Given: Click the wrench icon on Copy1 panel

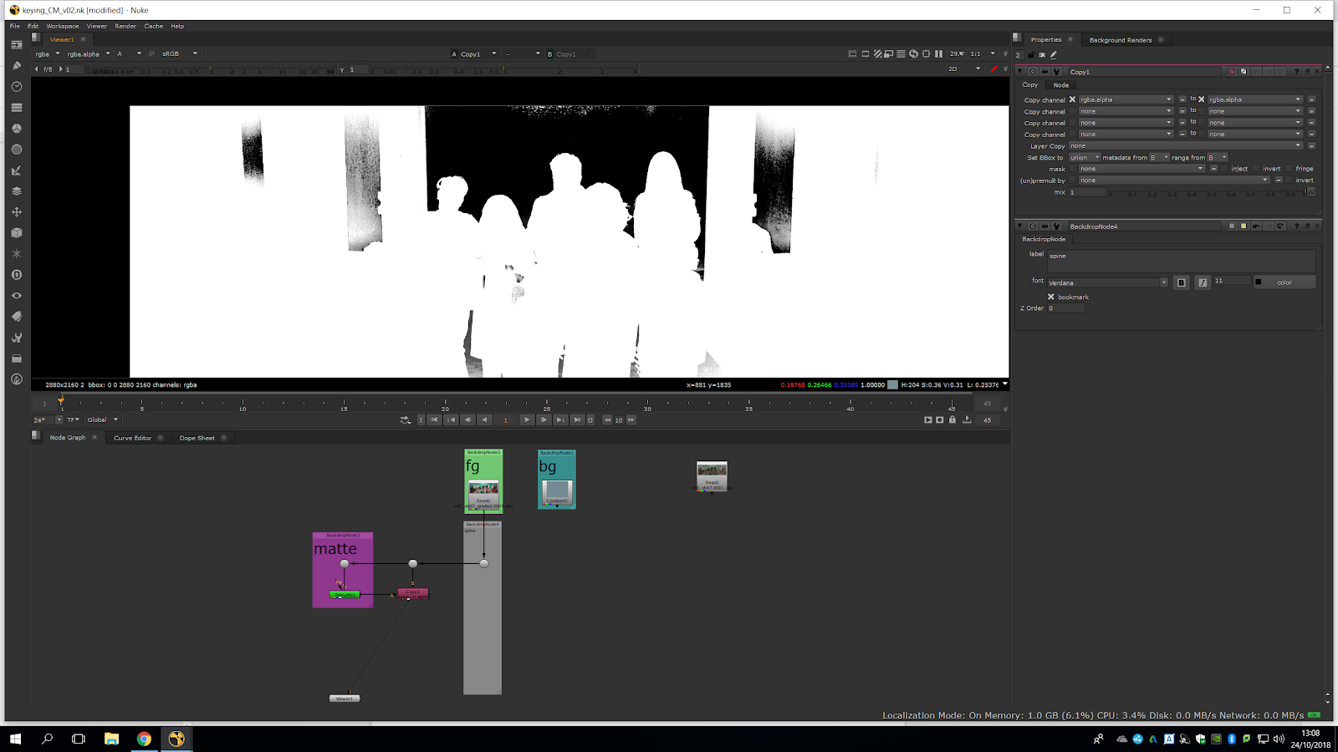Looking at the screenshot, I should tap(1057, 72).
